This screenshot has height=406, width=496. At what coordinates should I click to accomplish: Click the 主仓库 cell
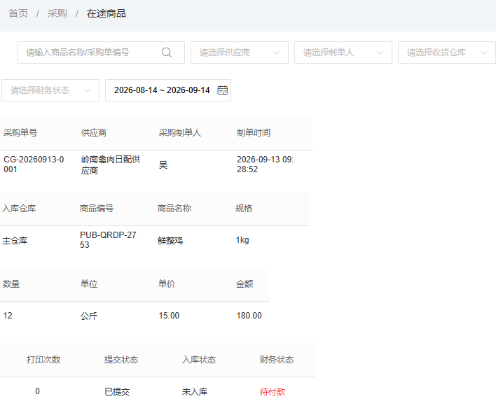pyautogui.click(x=15, y=241)
